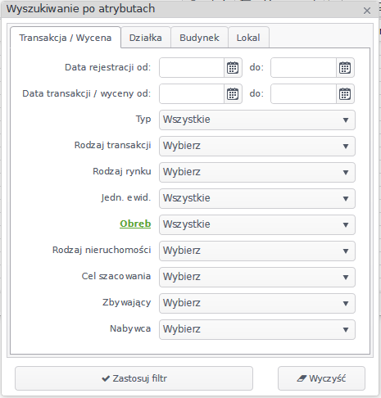
Task: Apply filter with Zastosuj filtr button
Action: point(134,378)
